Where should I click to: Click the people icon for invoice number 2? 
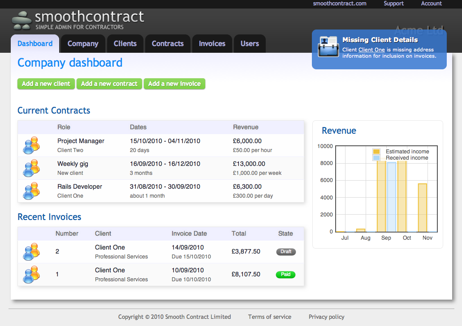[x=31, y=252]
